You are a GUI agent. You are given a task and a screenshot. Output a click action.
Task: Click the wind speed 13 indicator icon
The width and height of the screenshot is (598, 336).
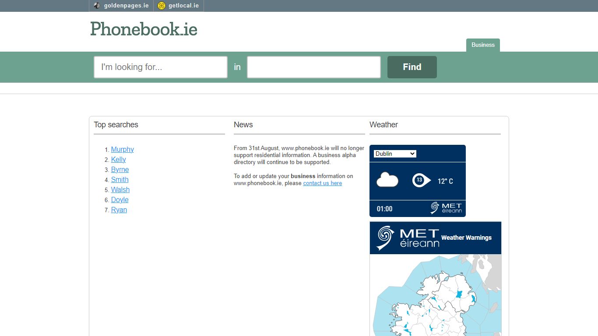[x=421, y=180]
